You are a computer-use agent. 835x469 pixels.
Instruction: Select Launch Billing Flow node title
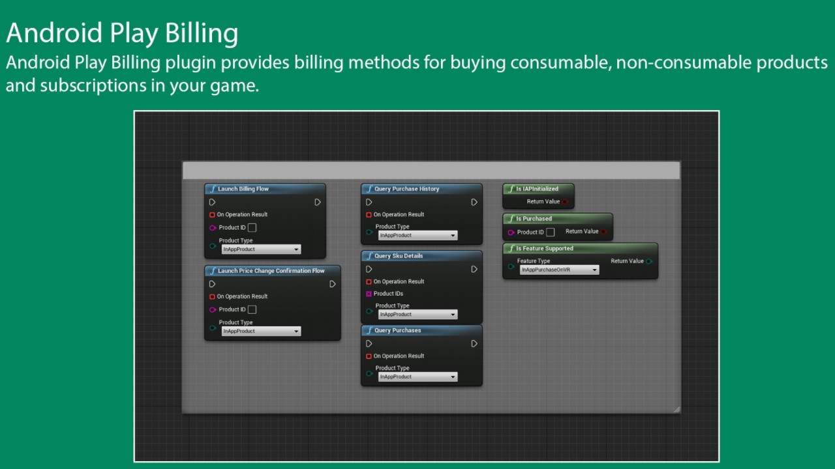click(243, 189)
